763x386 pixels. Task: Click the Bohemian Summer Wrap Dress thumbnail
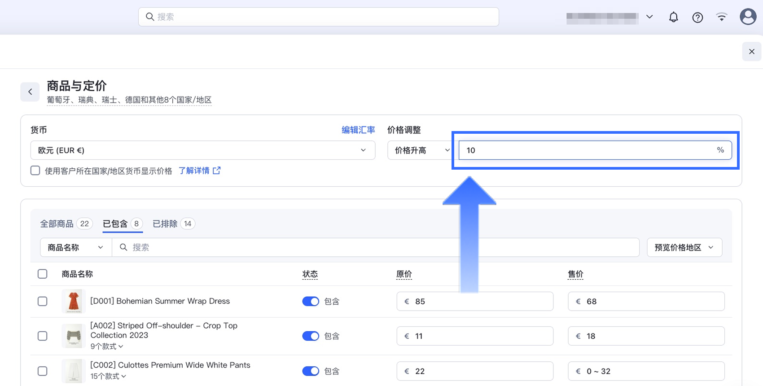tap(73, 301)
